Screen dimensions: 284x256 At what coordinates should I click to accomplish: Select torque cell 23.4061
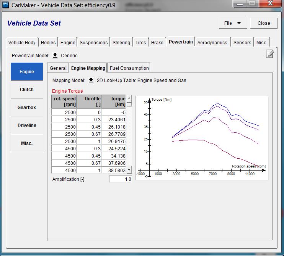pos(114,119)
